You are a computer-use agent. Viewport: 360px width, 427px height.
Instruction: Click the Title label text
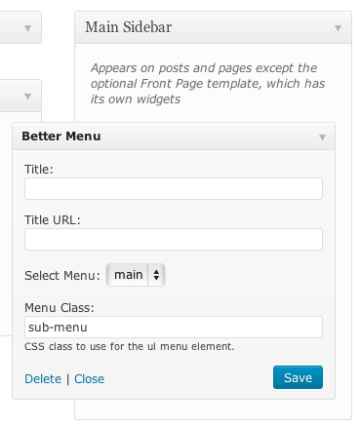(x=39, y=170)
